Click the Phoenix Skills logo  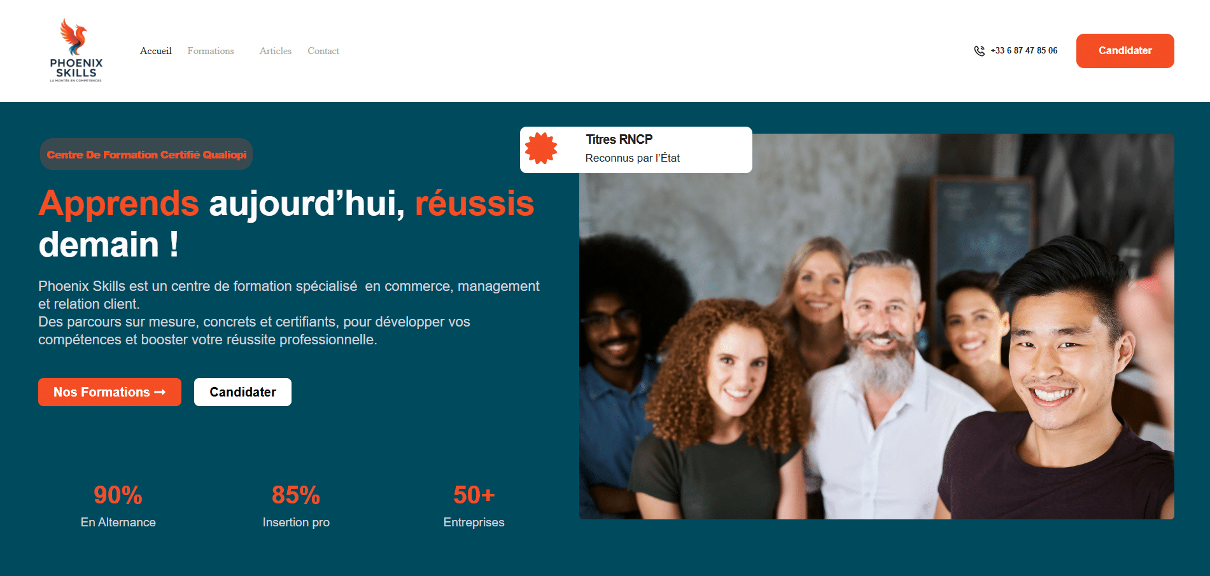pos(76,50)
